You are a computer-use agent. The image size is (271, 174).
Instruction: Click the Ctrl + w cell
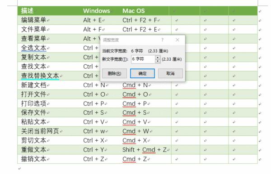click(94, 131)
